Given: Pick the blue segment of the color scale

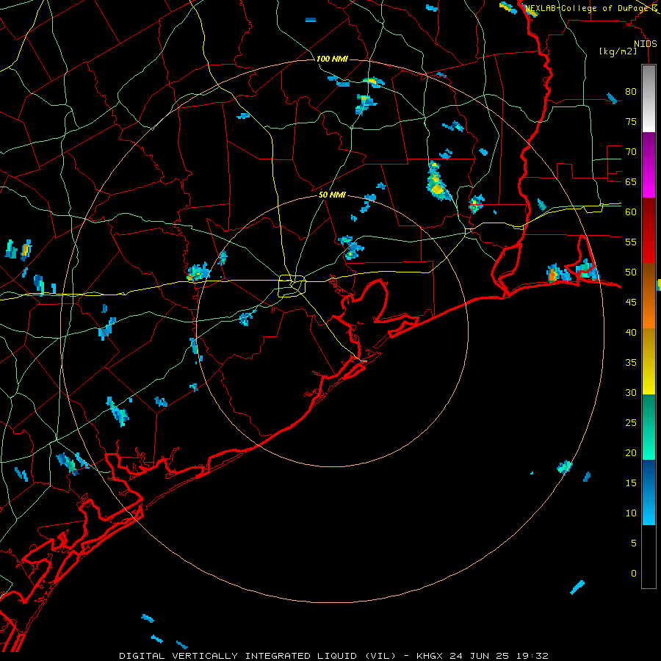Looking at the screenshot, I should 649,492.
